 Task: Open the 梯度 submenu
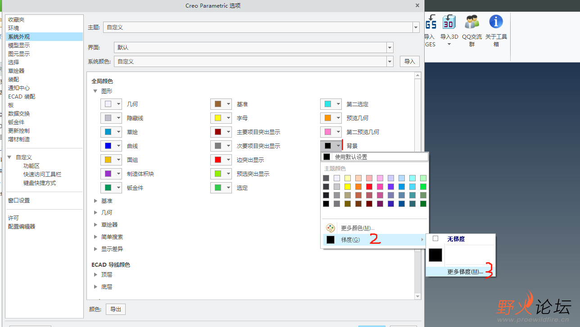coord(375,240)
